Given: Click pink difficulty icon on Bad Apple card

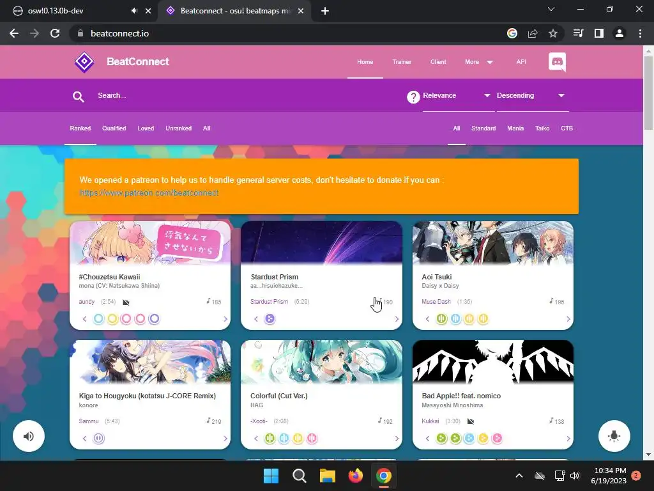Looking at the screenshot, I should [497, 439].
